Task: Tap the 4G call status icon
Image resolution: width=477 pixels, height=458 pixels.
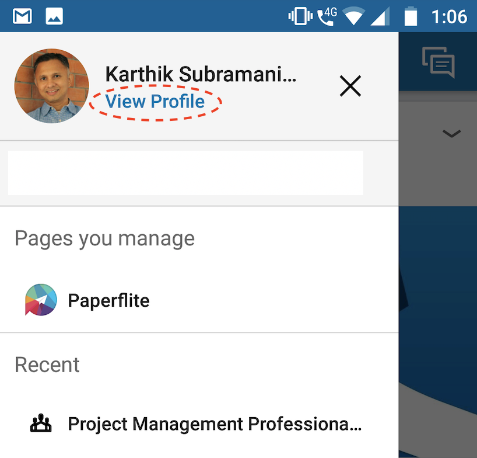Action: click(x=327, y=16)
